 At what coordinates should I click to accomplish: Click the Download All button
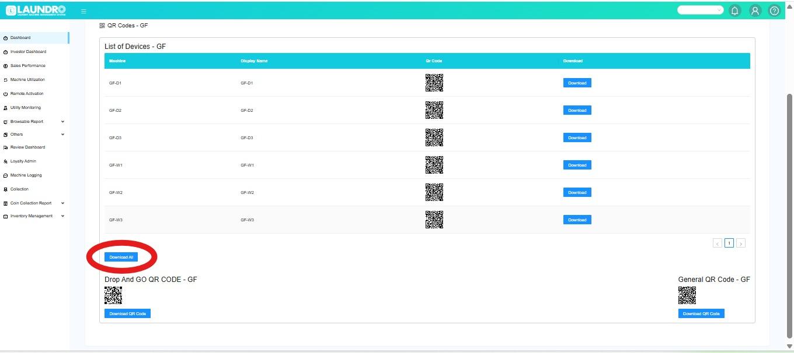click(x=121, y=257)
